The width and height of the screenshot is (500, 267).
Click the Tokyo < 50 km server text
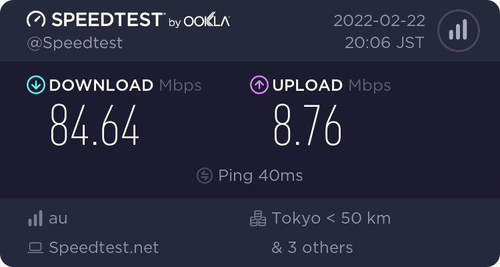[331, 218]
